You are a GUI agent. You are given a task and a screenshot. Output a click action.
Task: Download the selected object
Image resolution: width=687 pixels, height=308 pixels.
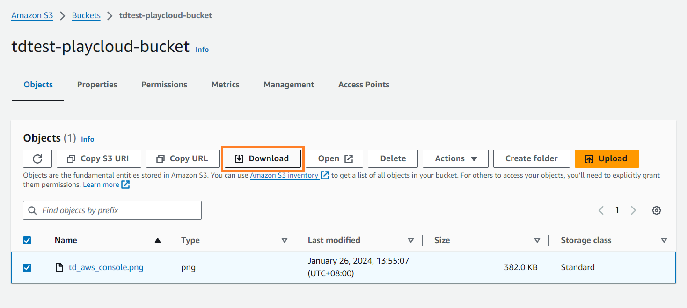pyautogui.click(x=263, y=158)
